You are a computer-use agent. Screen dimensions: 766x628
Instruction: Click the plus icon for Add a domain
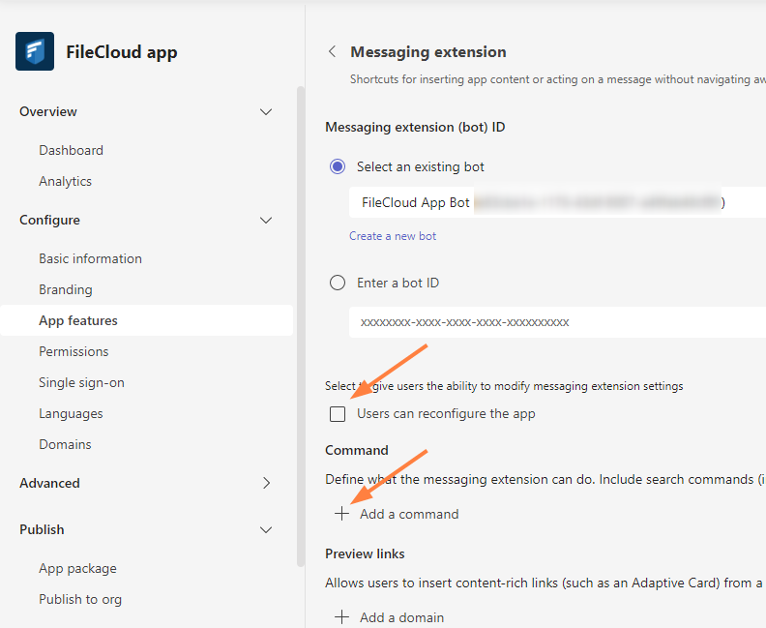tap(341, 617)
